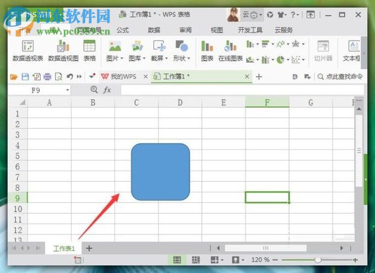
Task: Click the zoom in plus button
Action: (x=355, y=260)
